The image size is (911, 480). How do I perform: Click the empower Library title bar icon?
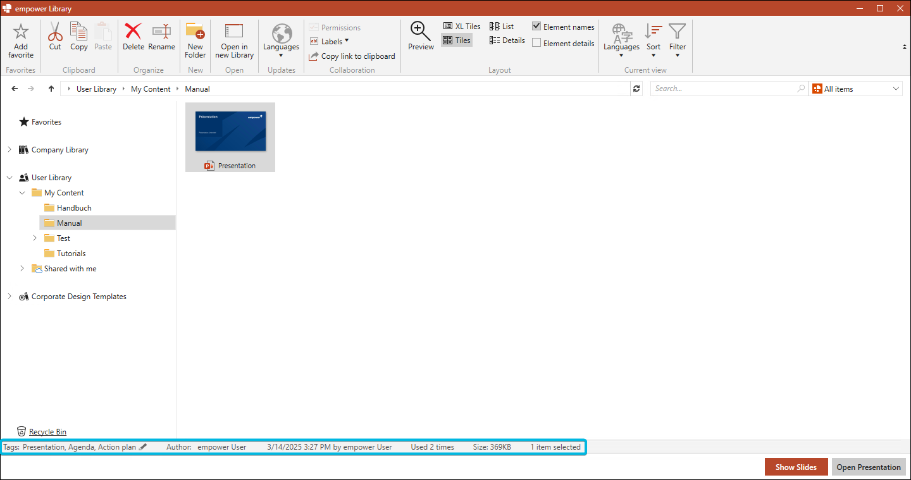click(x=8, y=8)
